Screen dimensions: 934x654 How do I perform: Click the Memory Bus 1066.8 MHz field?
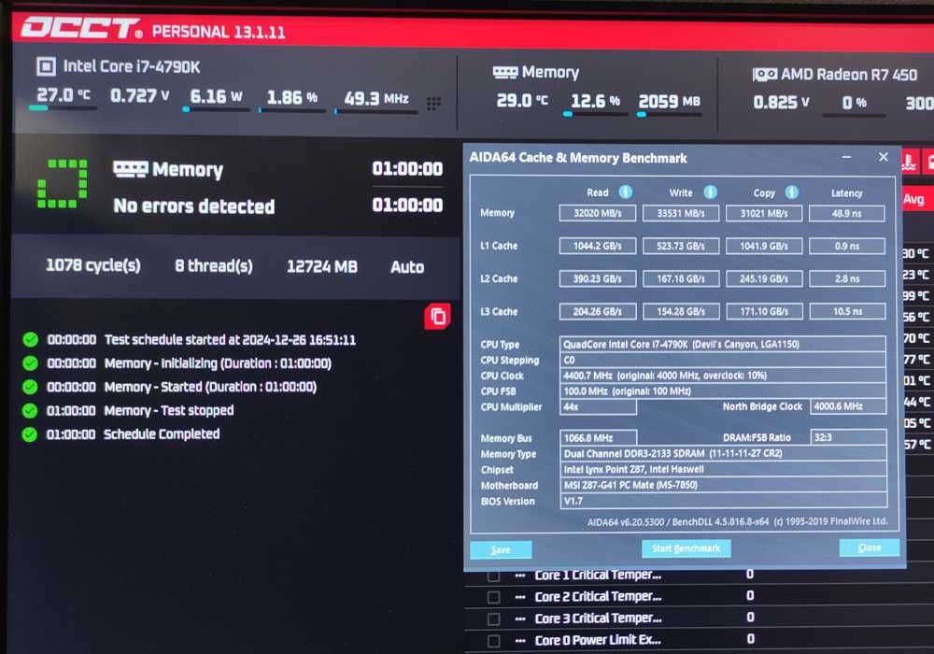click(x=598, y=438)
